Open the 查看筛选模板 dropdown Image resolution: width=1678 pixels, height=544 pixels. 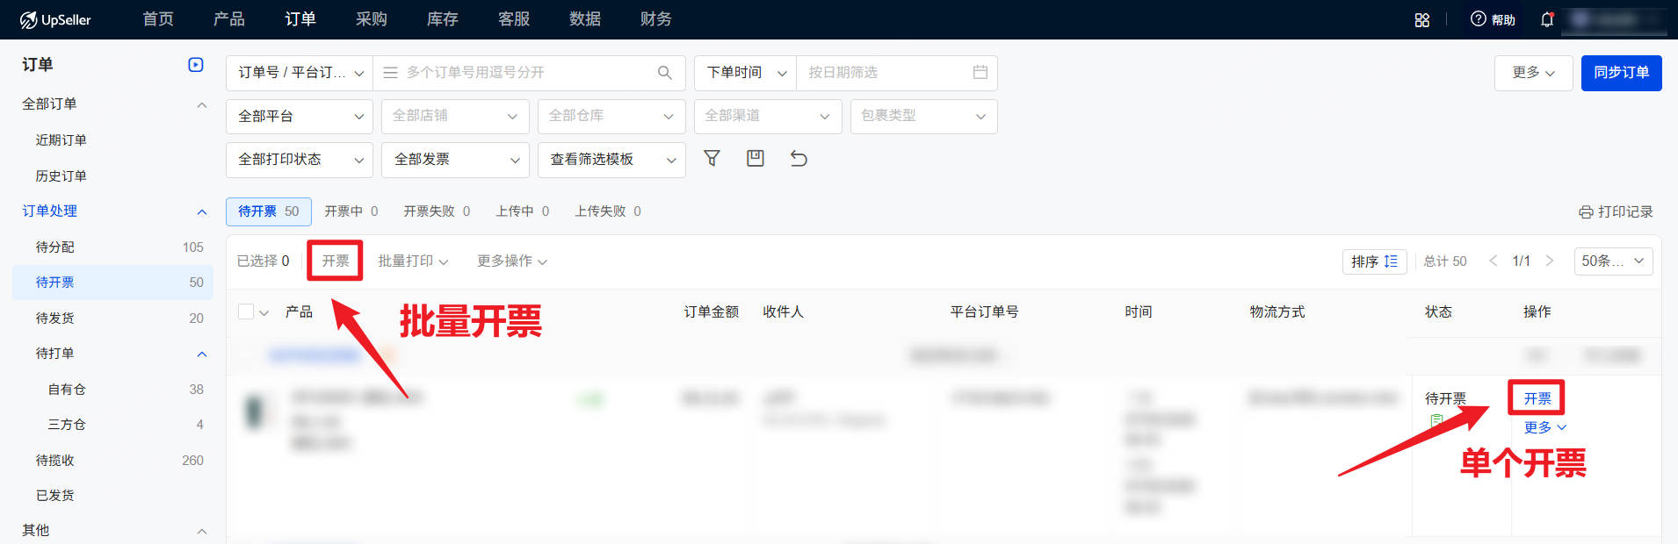pyautogui.click(x=611, y=160)
